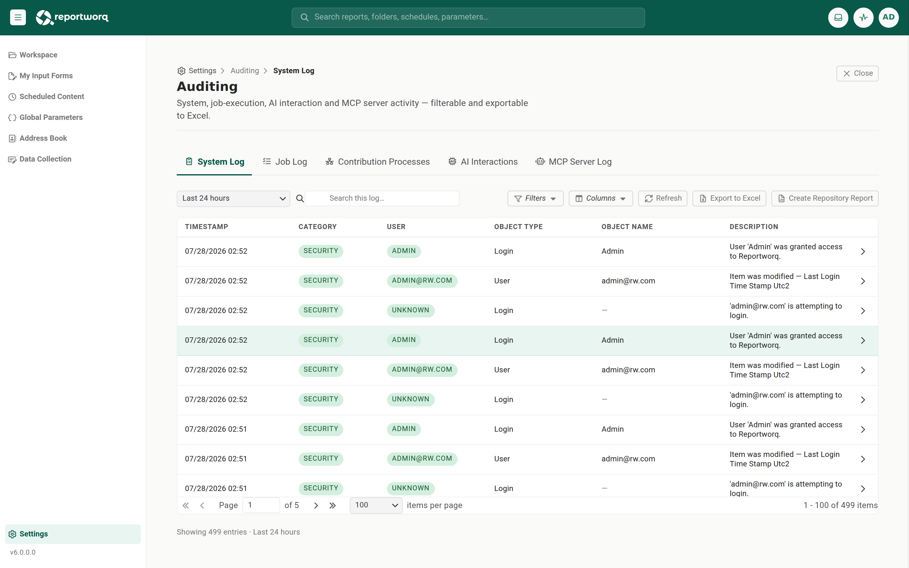Screen dimensions: 909x568
Task: Open the Columns dropdown
Action: (x=601, y=198)
